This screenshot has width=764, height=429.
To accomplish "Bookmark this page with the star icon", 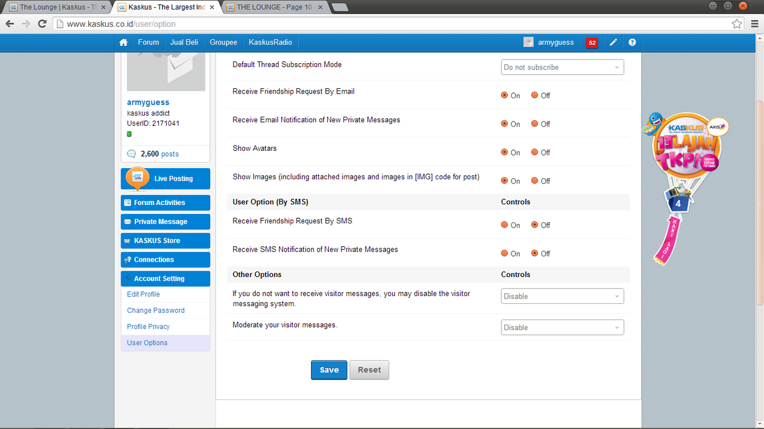I will pos(737,24).
